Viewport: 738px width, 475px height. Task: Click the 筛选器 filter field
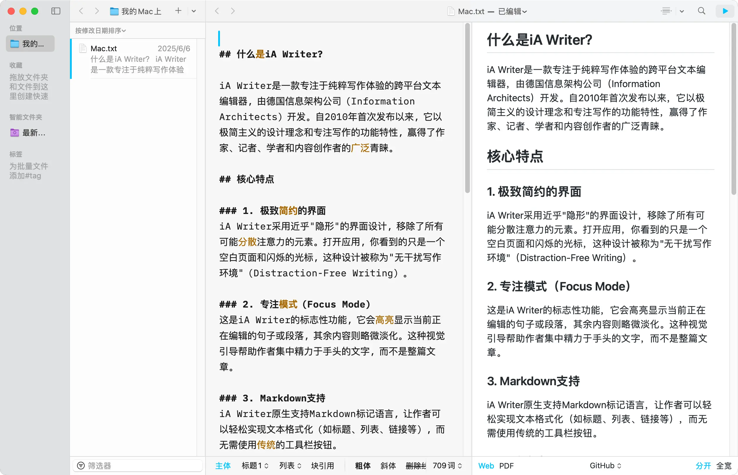(137, 466)
